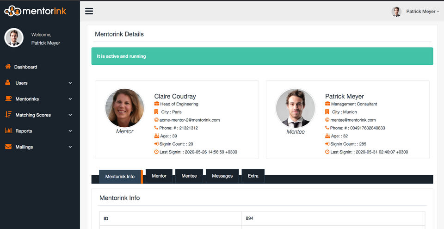Click the Dashboard home icon

coord(8,67)
